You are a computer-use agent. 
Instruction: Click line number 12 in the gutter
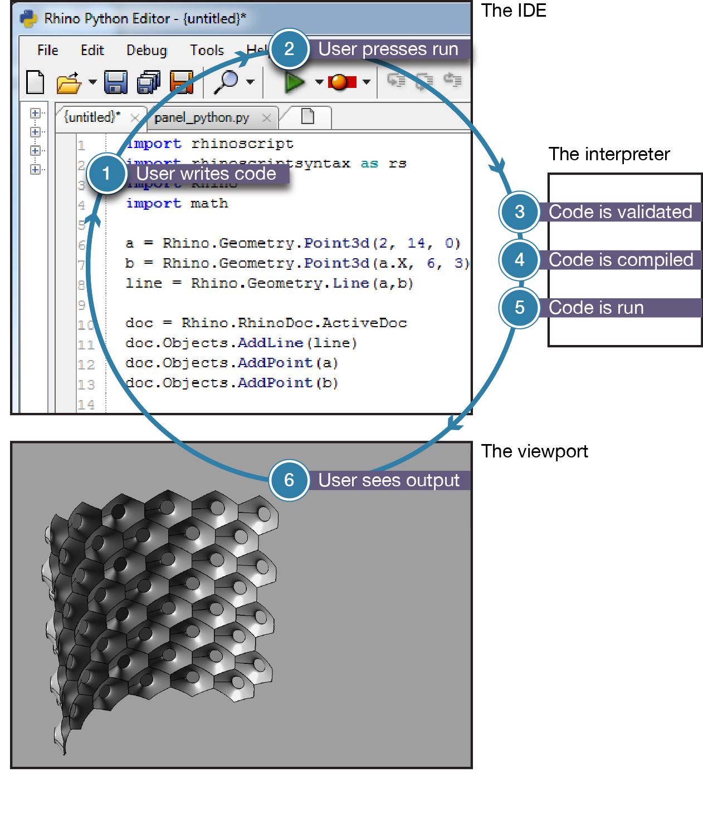(x=86, y=365)
